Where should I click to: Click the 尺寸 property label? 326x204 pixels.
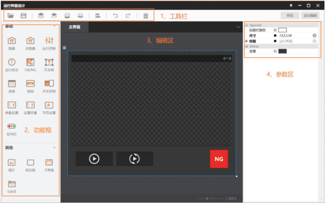252,35
